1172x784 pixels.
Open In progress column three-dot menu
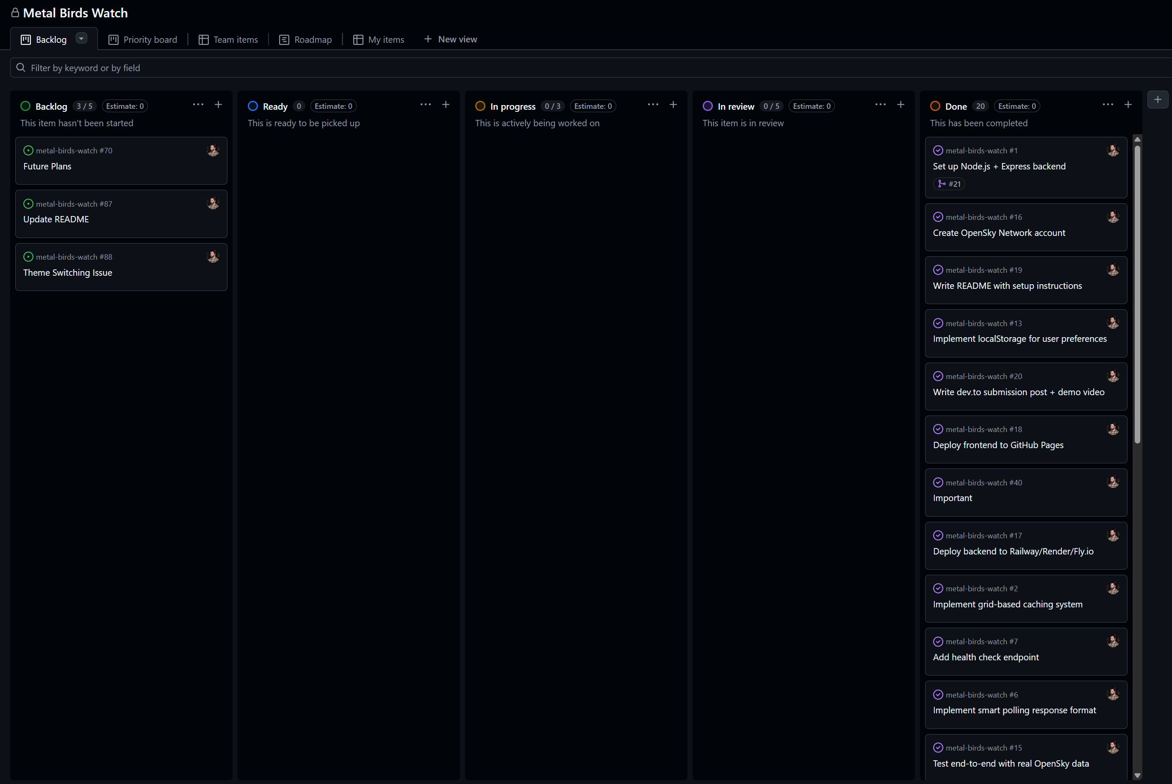click(653, 105)
